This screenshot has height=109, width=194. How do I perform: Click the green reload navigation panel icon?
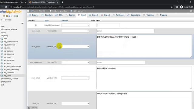pyautogui.click(x=17, y=16)
